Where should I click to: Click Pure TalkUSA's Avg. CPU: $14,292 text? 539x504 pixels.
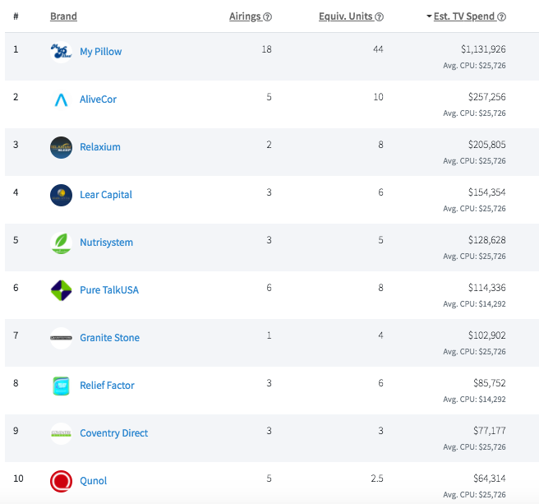point(474,304)
